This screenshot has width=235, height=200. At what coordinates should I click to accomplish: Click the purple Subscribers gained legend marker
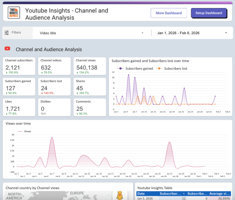[x=120, y=68]
